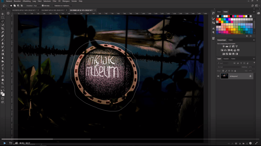Toggle the Achtergrond layer lock
Viewport: 261px width, 146px height.
tap(250, 76)
